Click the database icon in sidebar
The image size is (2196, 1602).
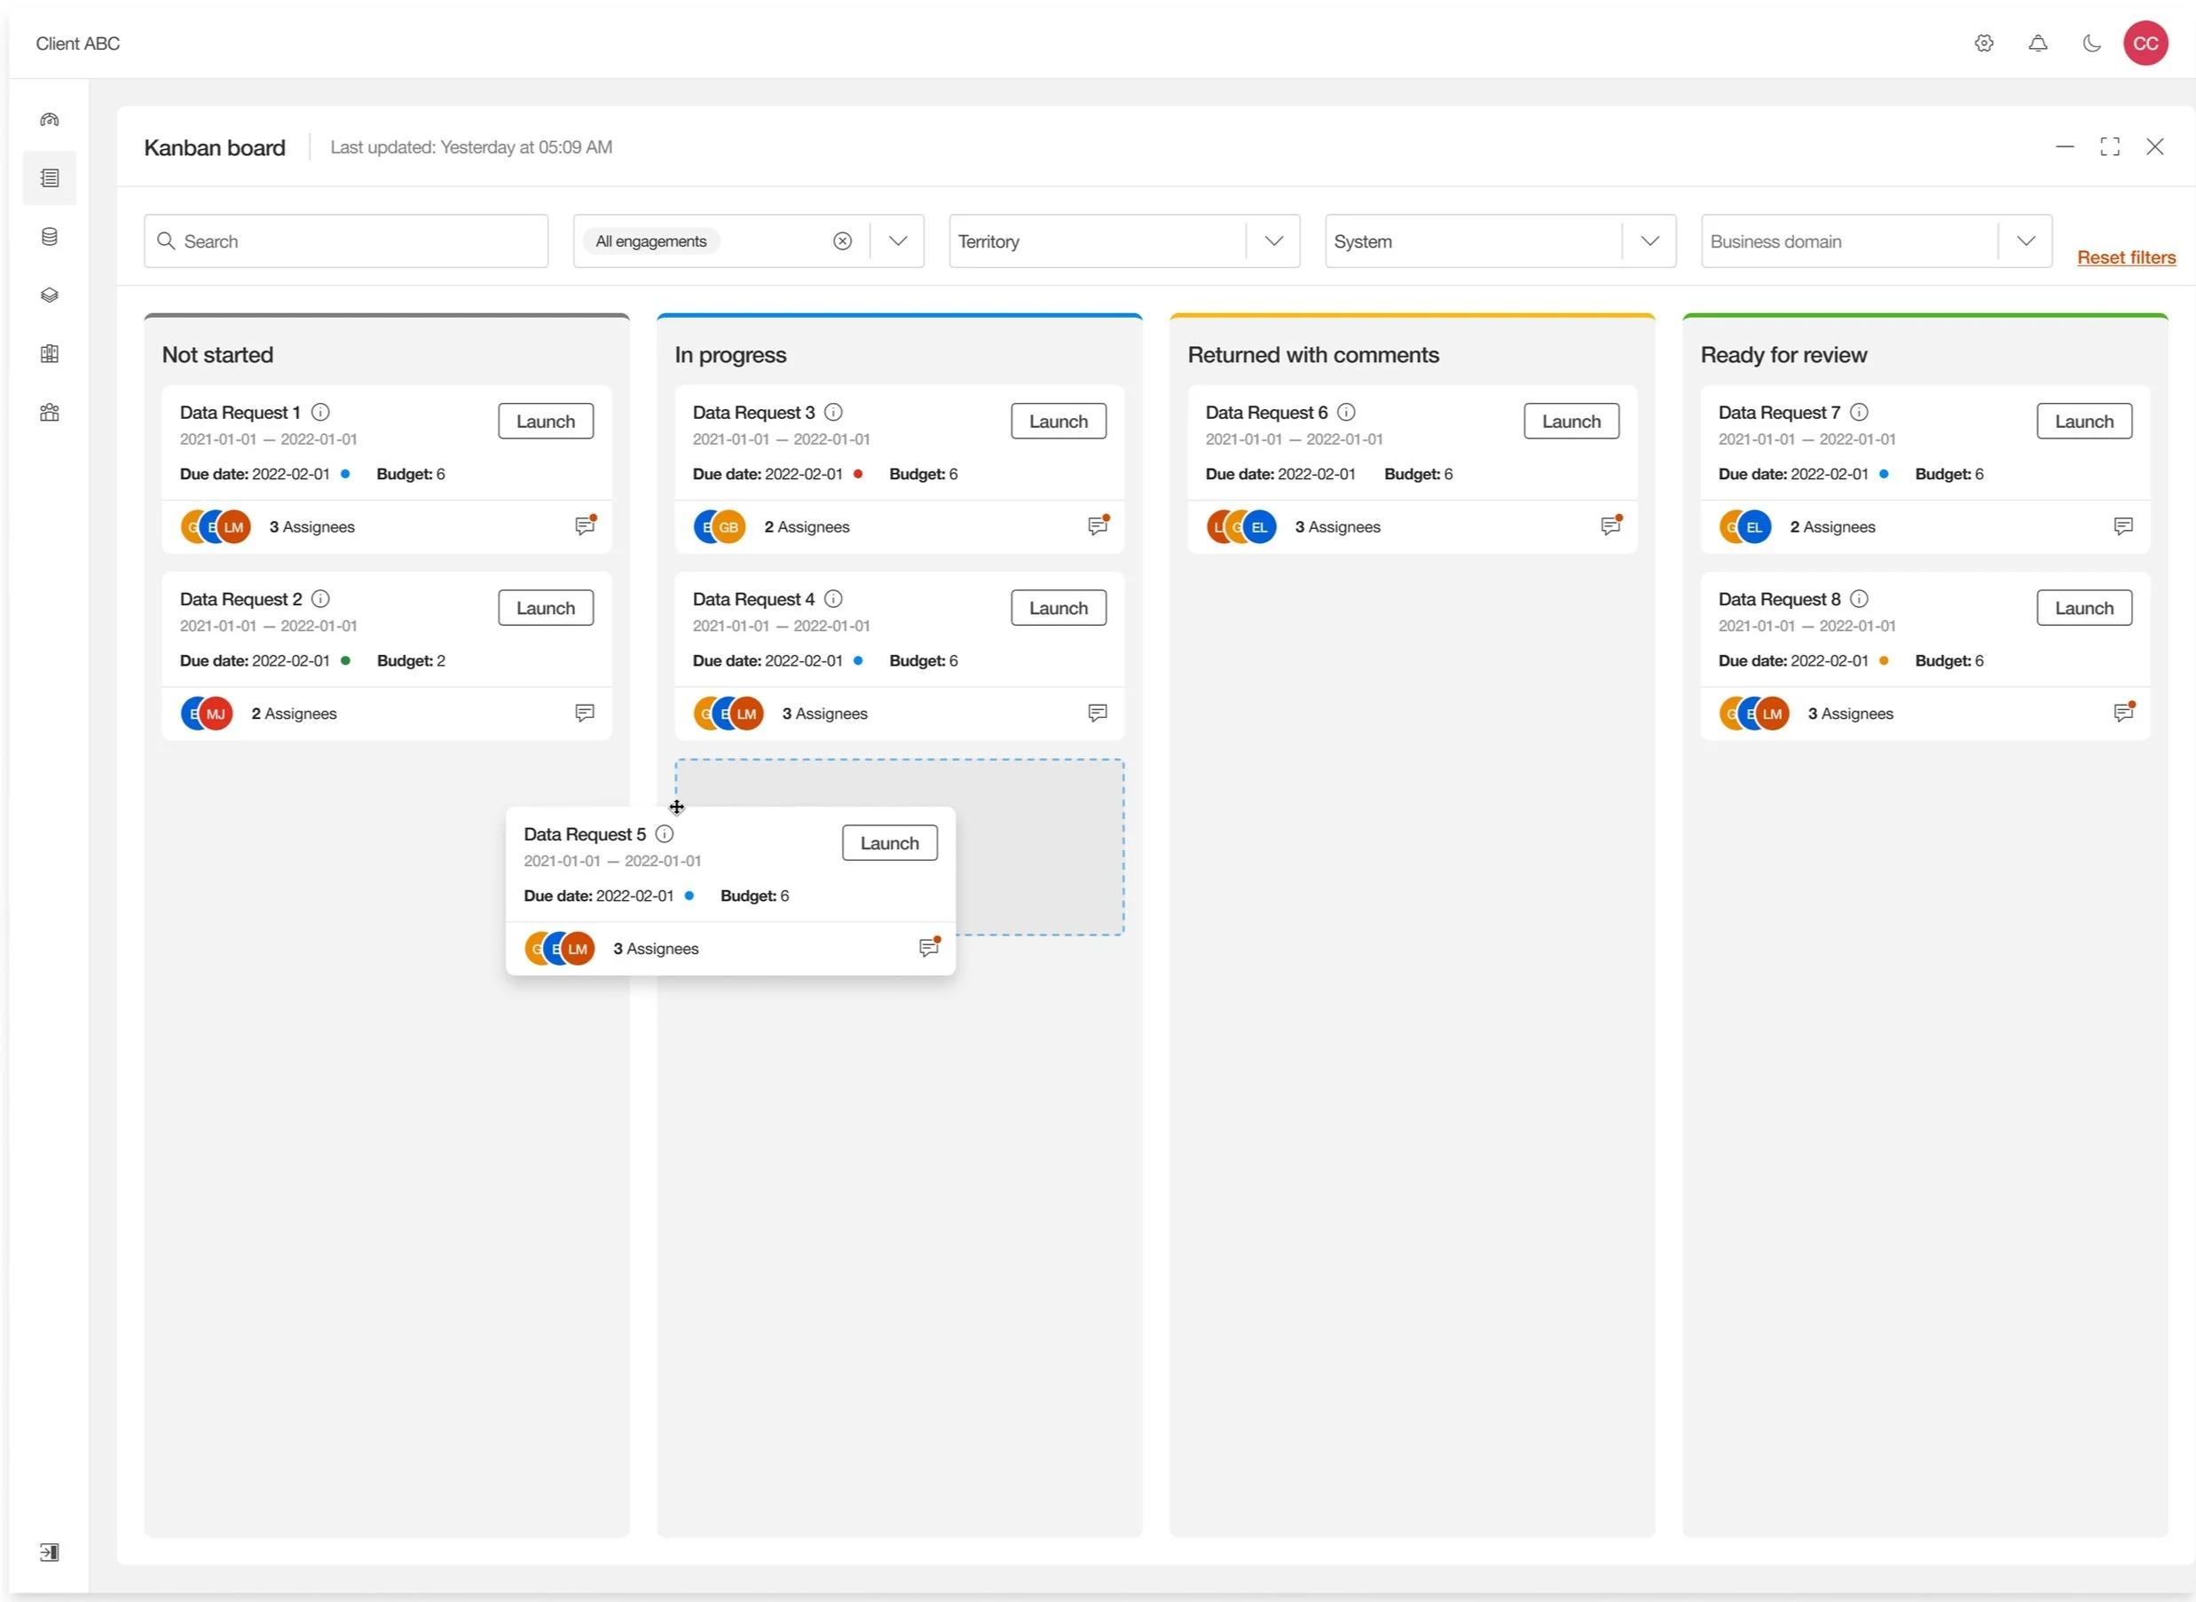[x=50, y=237]
